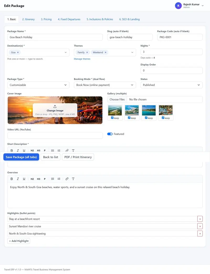Click the upload icon on cover image

click(x=55, y=106)
